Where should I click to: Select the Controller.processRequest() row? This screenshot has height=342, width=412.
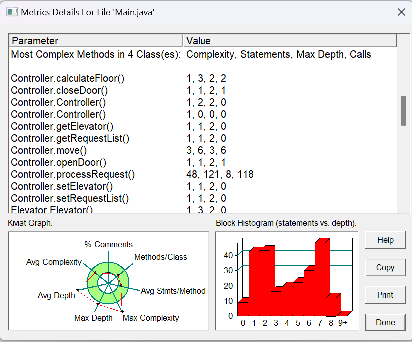(203, 174)
